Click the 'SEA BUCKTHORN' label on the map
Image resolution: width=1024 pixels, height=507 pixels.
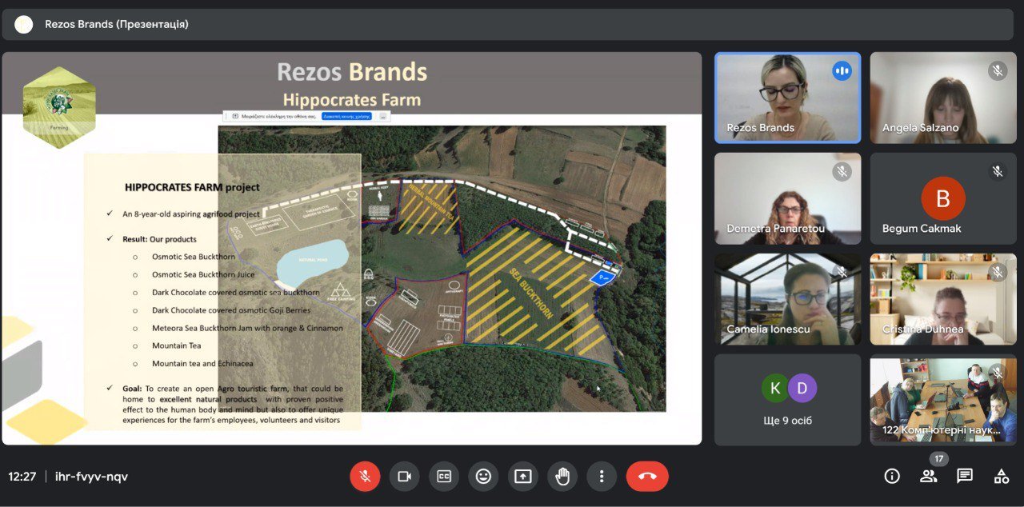coord(530,293)
